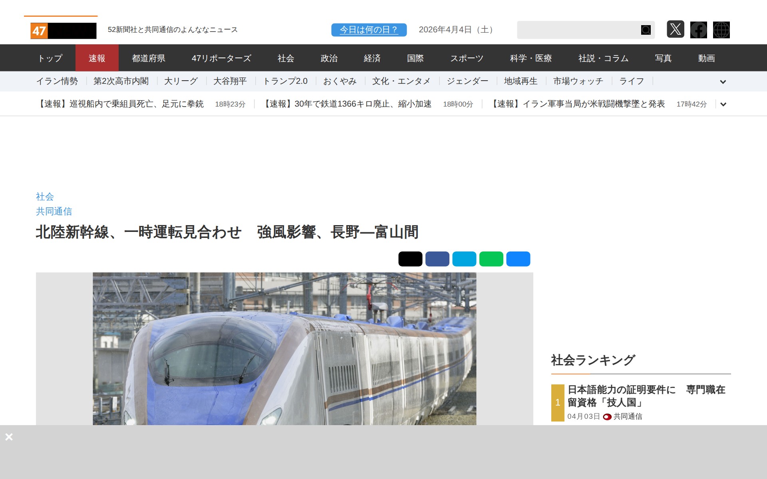Share article via green LINE button
767x479 pixels.
pos(491,259)
